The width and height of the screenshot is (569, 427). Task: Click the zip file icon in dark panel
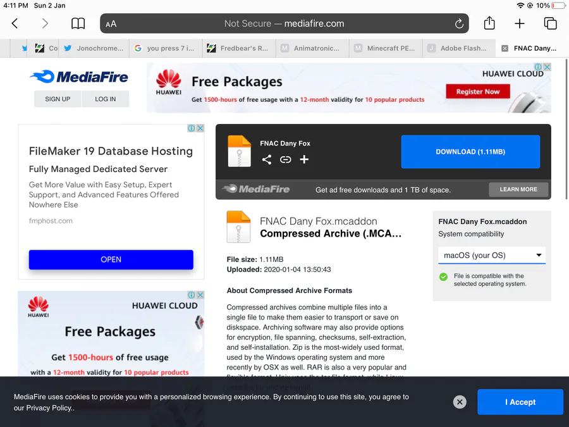click(x=239, y=151)
